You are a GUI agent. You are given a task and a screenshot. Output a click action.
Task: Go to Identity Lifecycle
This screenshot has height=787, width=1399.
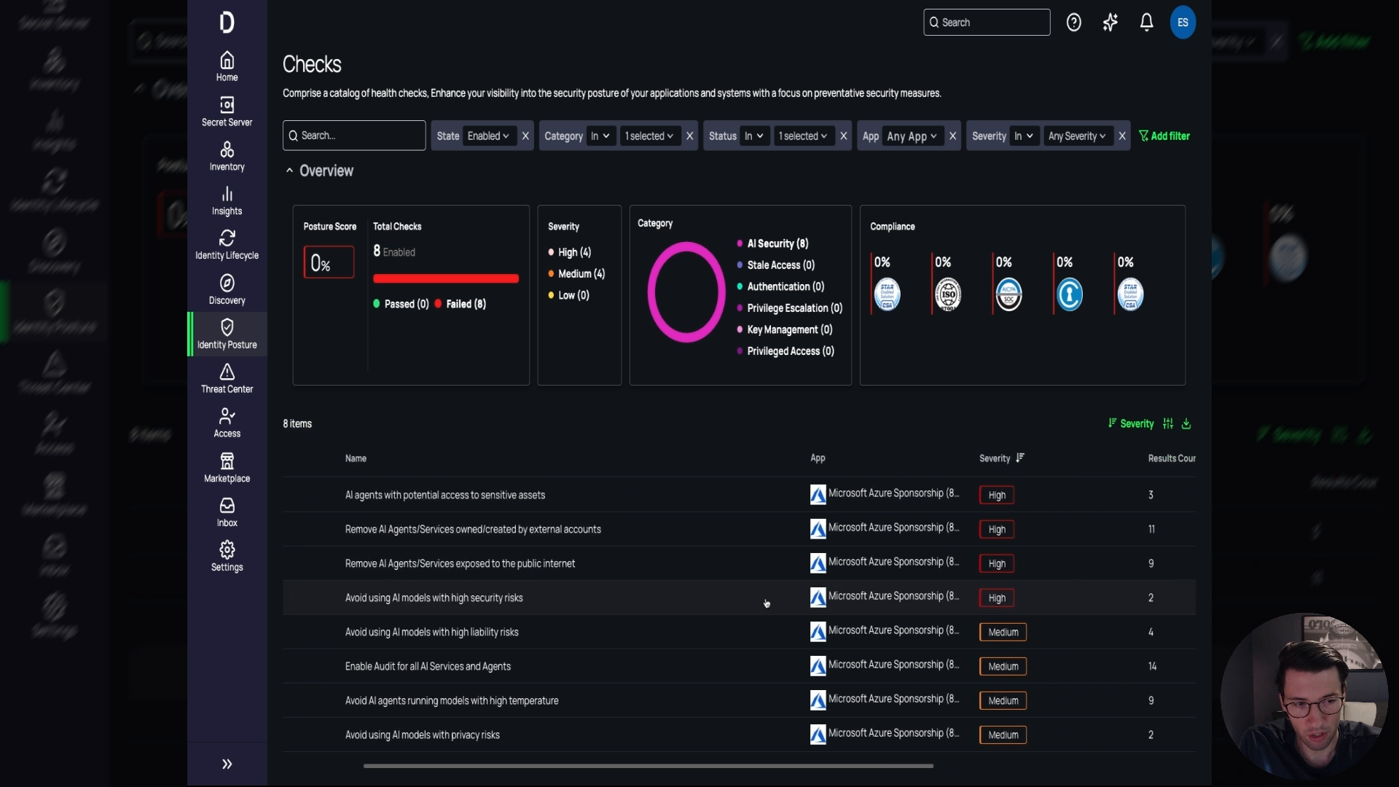tap(227, 244)
